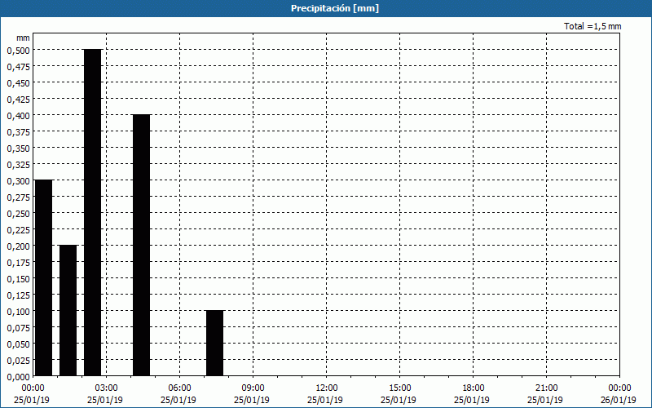Click the 0,225 y-axis label

(x=19, y=230)
